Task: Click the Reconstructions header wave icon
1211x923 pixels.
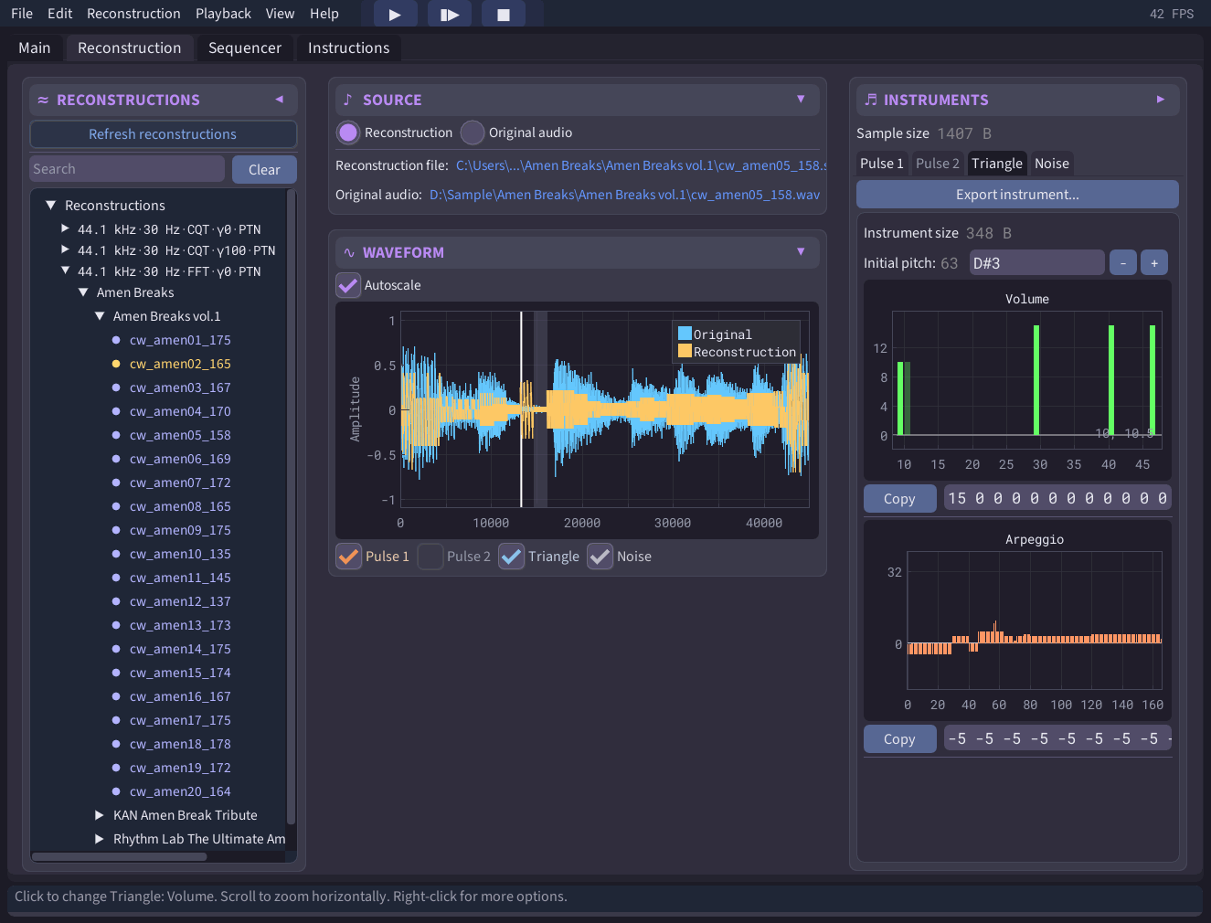Action: [x=43, y=100]
